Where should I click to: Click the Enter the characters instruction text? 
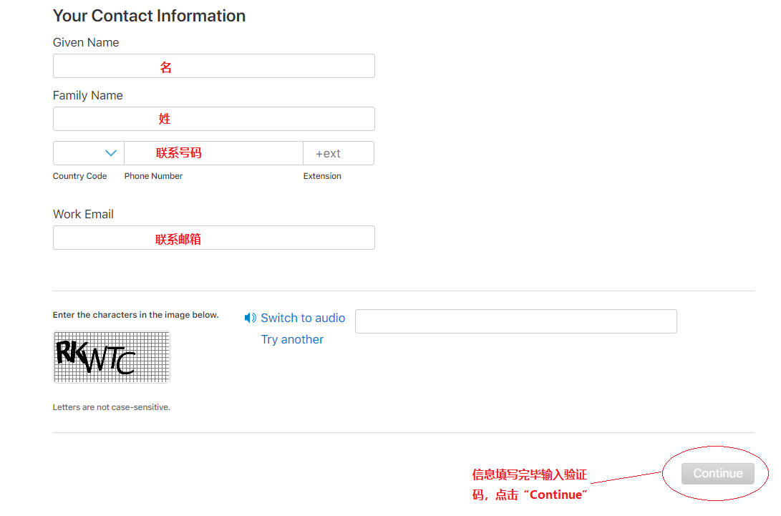(135, 315)
